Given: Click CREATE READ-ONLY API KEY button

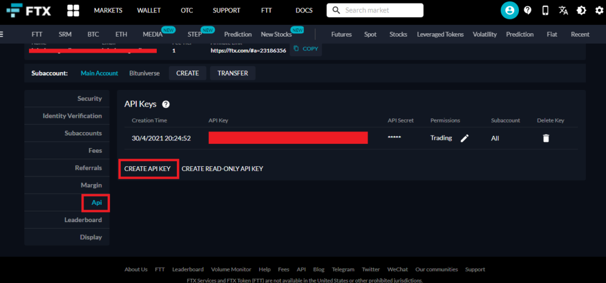Looking at the screenshot, I should coord(223,169).
